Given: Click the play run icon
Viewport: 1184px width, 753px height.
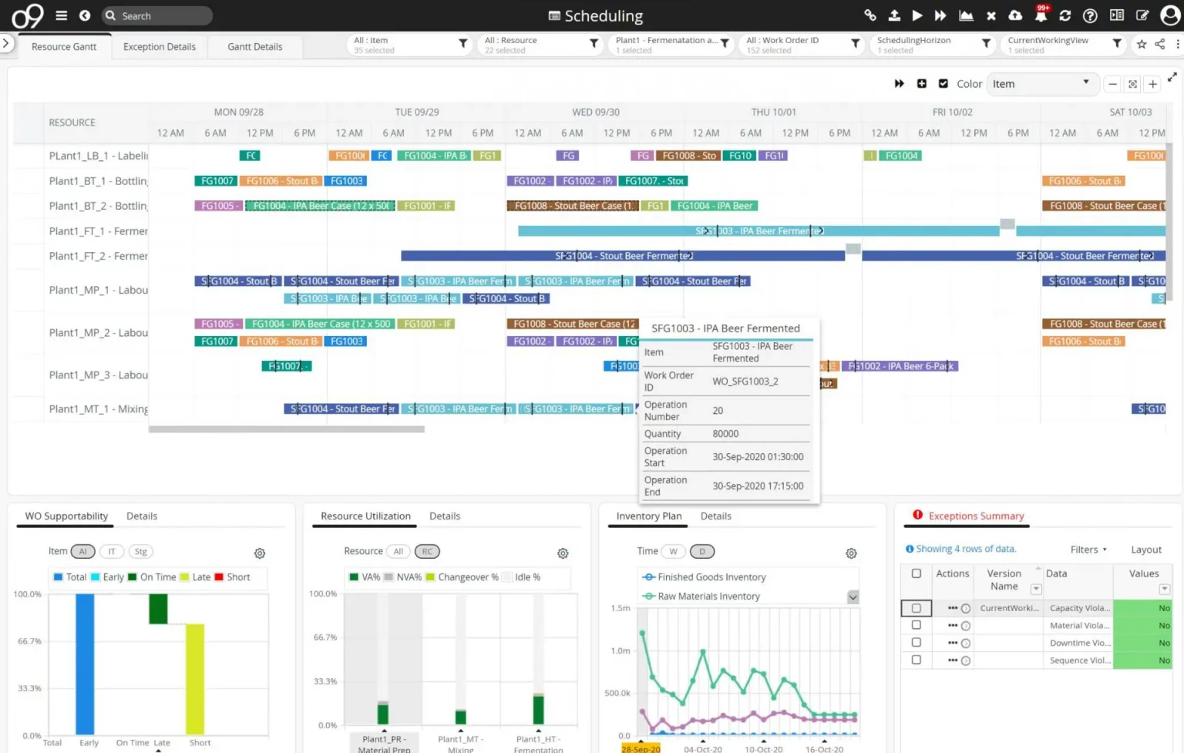Looking at the screenshot, I should pyautogui.click(x=917, y=15).
